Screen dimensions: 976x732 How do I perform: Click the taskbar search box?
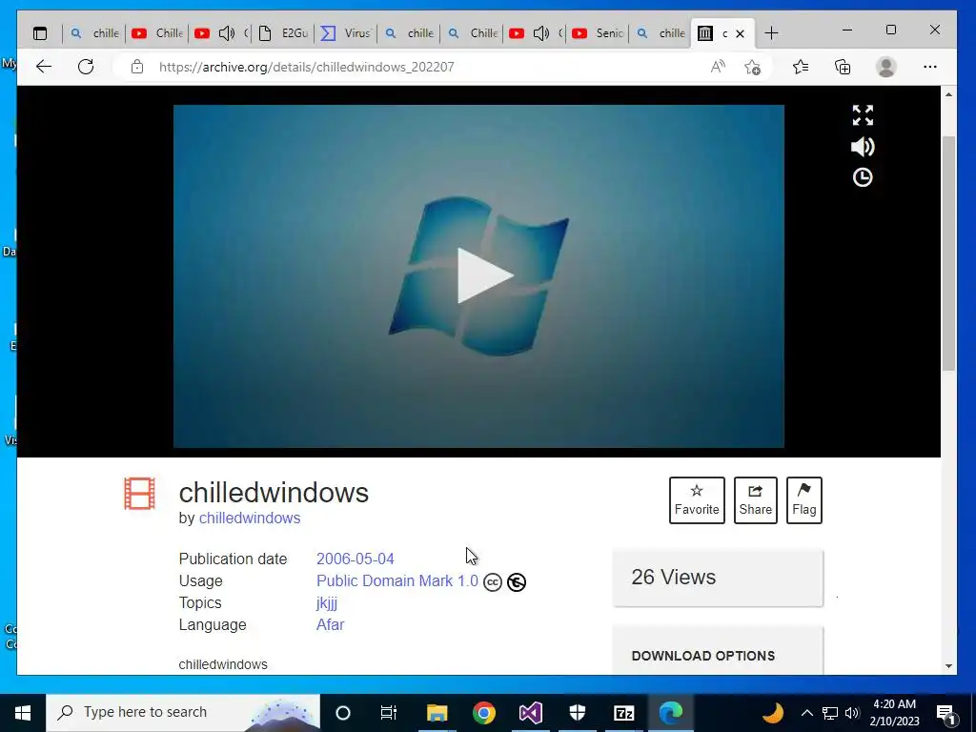click(x=183, y=713)
